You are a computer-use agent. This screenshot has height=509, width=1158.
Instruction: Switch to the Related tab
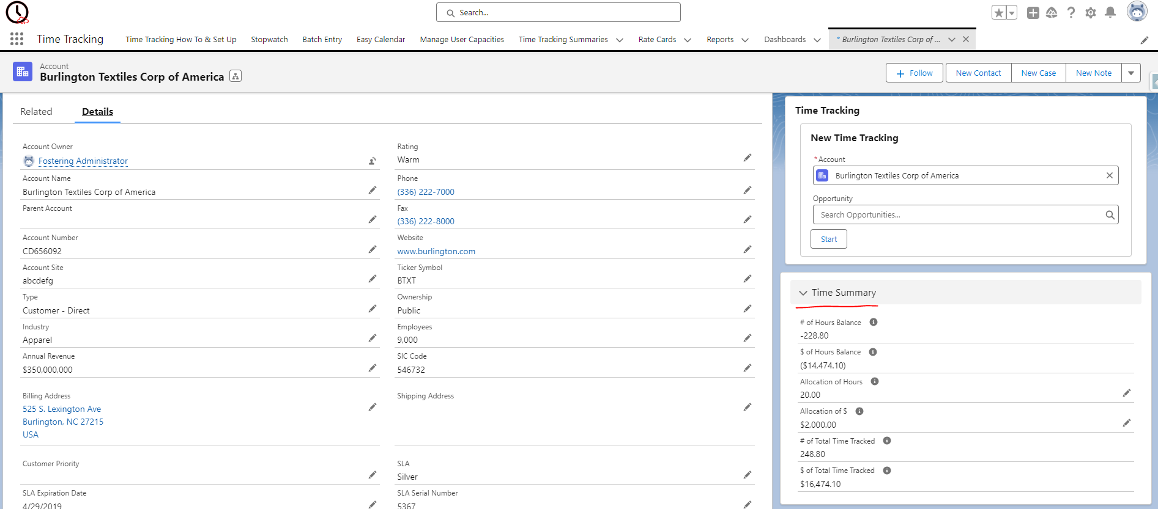click(x=36, y=111)
